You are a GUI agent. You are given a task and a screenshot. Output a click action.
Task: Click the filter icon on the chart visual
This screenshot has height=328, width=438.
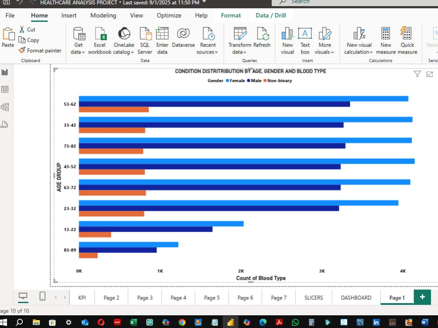[417, 74]
